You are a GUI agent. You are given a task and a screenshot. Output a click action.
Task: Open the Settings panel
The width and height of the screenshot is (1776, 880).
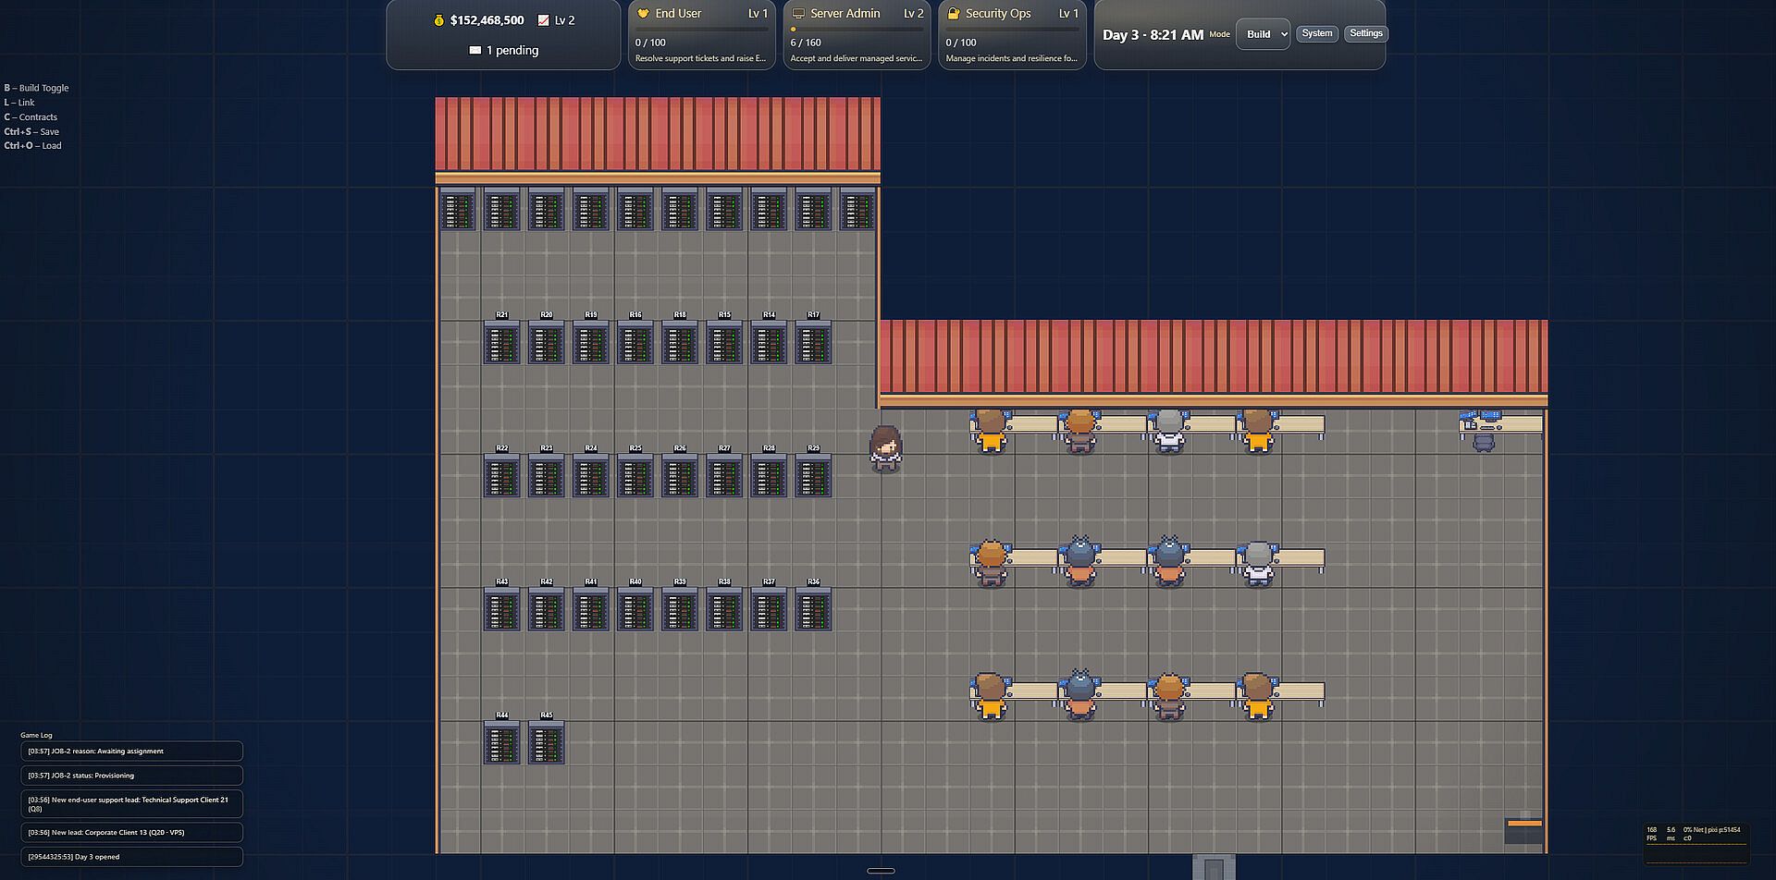tap(1365, 33)
